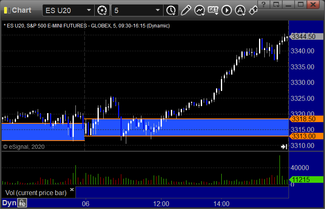
Task: Toggle the Dyn dynamic scaling label
Action: pos(9,203)
